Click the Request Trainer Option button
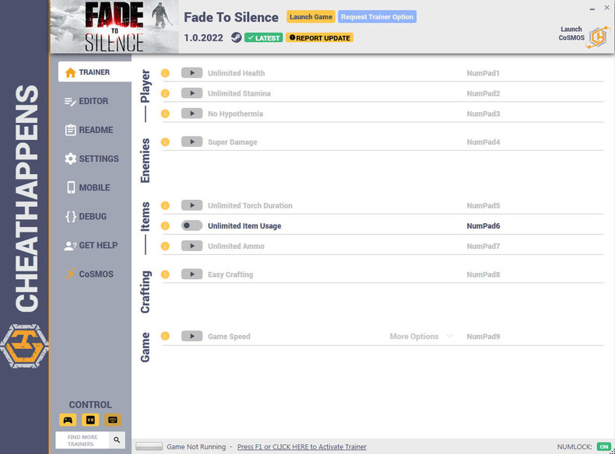Image resolution: width=615 pixels, height=454 pixels. (x=377, y=17)
